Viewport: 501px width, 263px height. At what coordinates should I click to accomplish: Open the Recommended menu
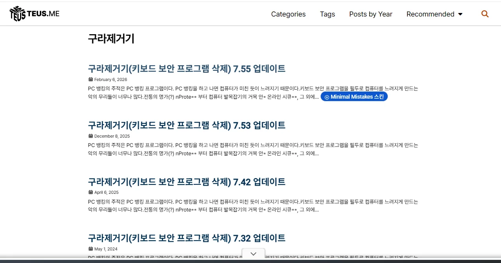[x=430, y=14]
